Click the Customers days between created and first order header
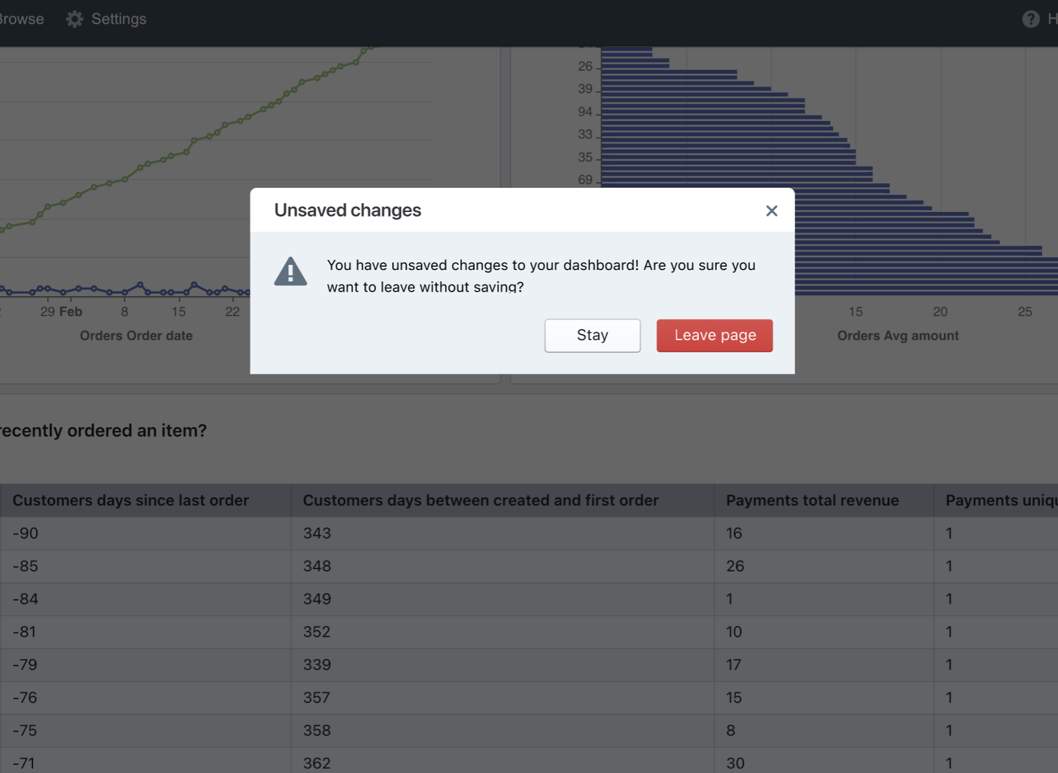The image size is (1058, 773). coord(481,500)
